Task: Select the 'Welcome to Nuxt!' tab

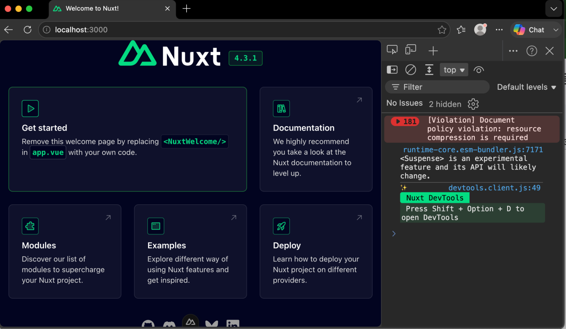Action: click(112, 9)
